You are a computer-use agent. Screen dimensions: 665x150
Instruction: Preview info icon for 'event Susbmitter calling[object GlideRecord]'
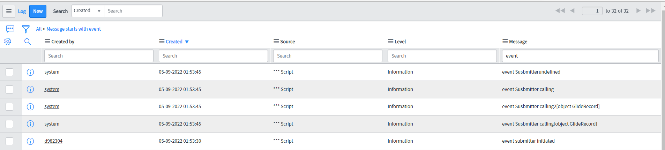[x=30, y=124]
